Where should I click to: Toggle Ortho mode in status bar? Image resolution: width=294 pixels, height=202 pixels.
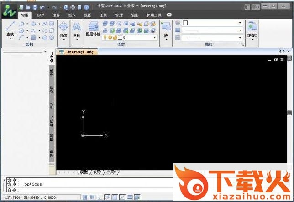[100, 197]
